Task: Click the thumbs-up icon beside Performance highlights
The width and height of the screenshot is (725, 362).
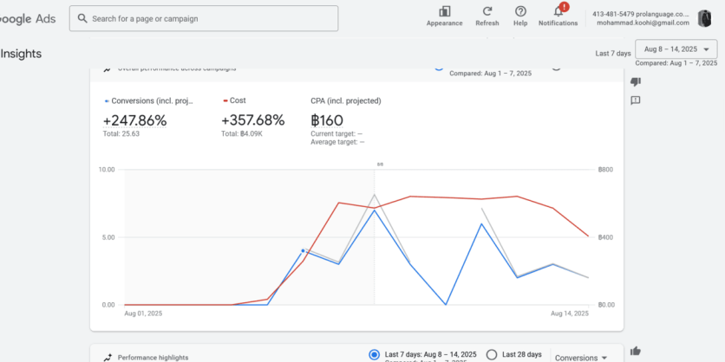Action: [636, 351]
